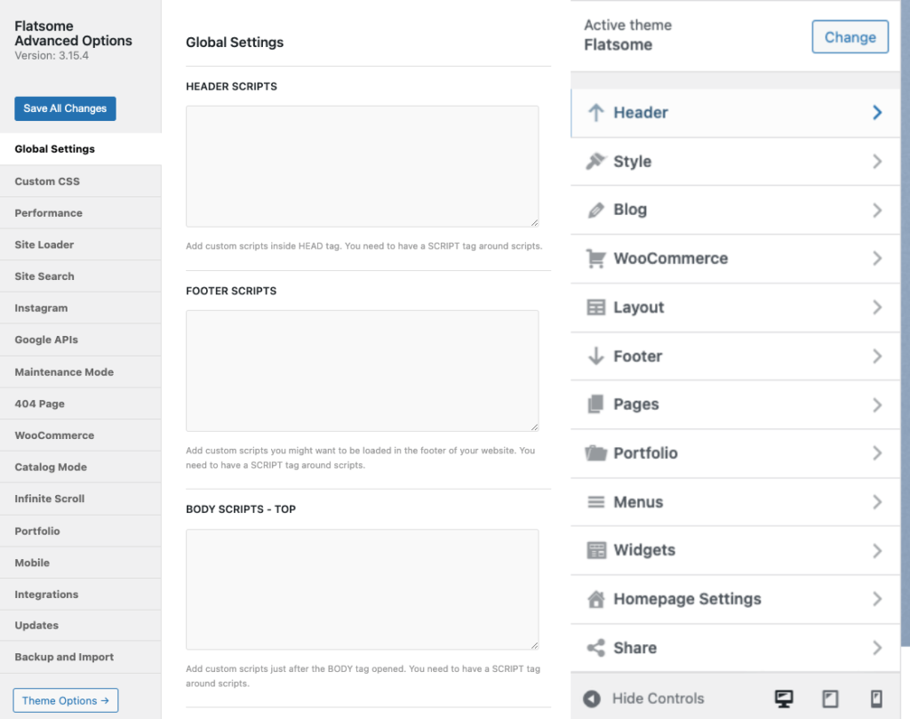The width and height of the screenshot is (910, 719).
Task: Expand the Header section chevron
Action: [877, 113]
